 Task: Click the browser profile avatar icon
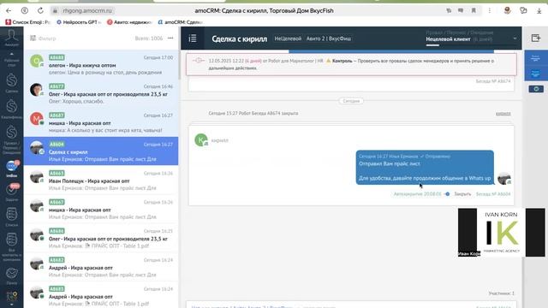pyautogui.click(x=508, y=10)
